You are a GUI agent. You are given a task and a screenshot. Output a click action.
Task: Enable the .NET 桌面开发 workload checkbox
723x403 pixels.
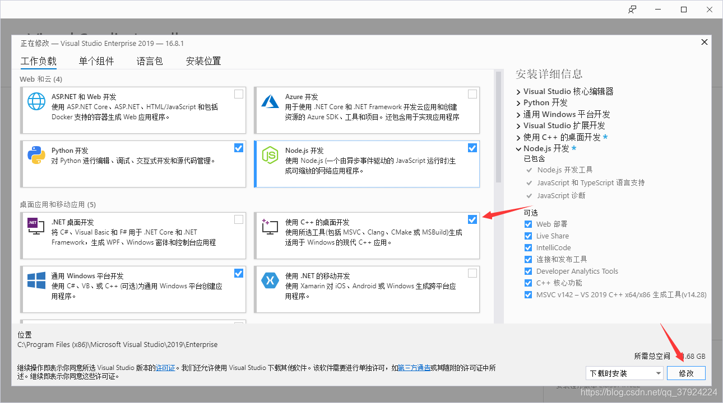point(239,219)
